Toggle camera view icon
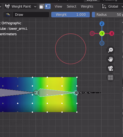This screenshot has height=137, width=123. (x=110, y=68)
